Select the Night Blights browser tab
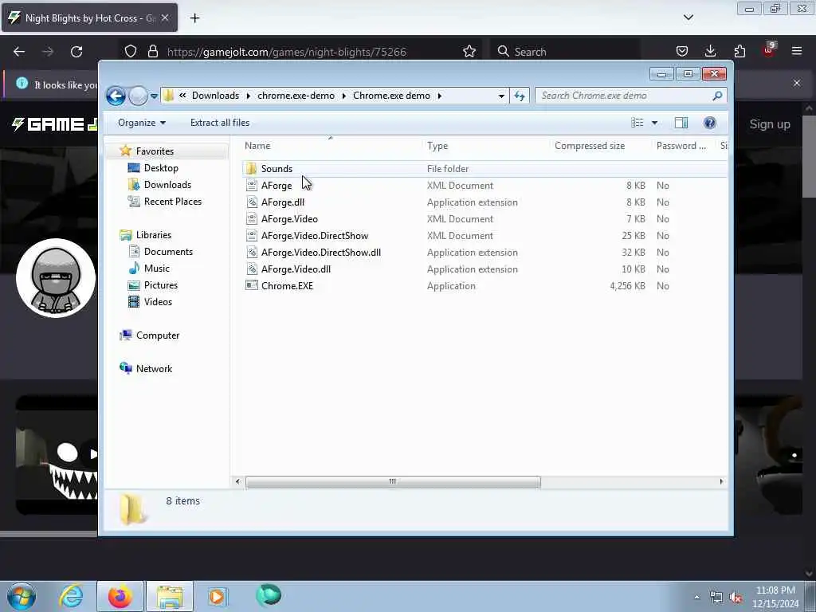This screenshot has width=816, height=612. click(89, 18)
